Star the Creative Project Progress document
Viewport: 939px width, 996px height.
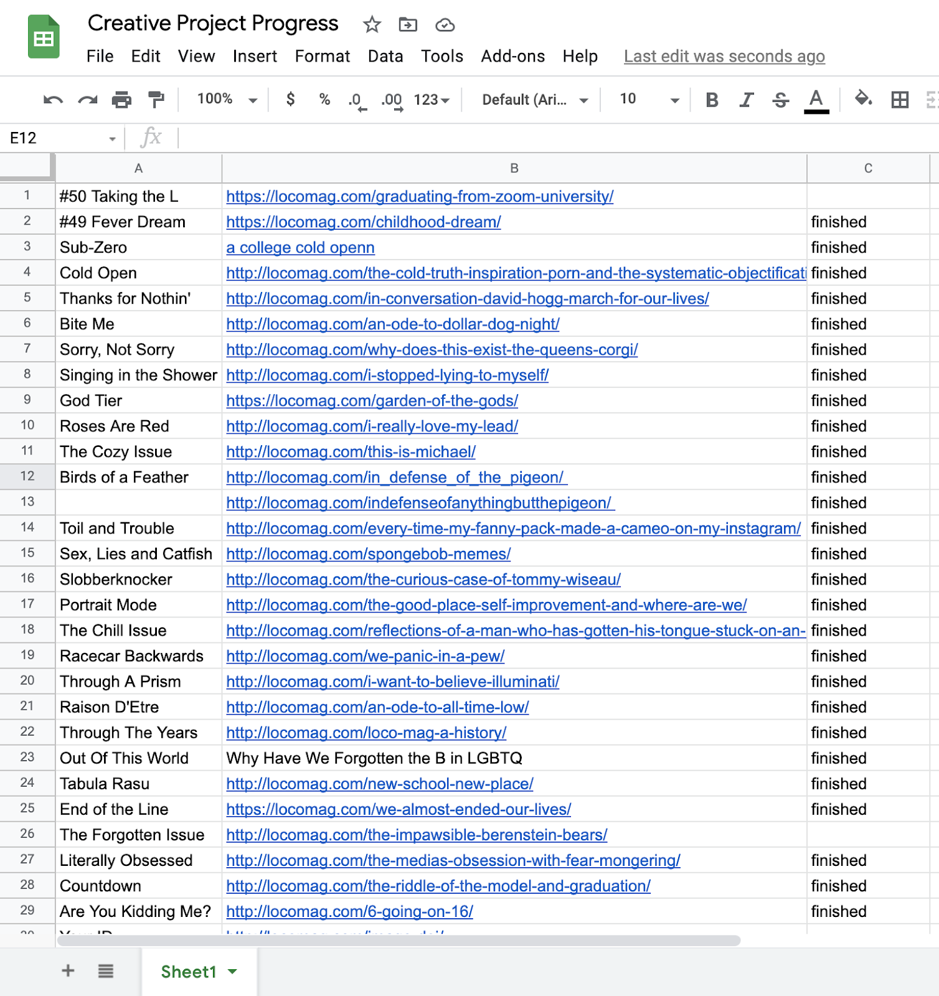coord(372,25)
